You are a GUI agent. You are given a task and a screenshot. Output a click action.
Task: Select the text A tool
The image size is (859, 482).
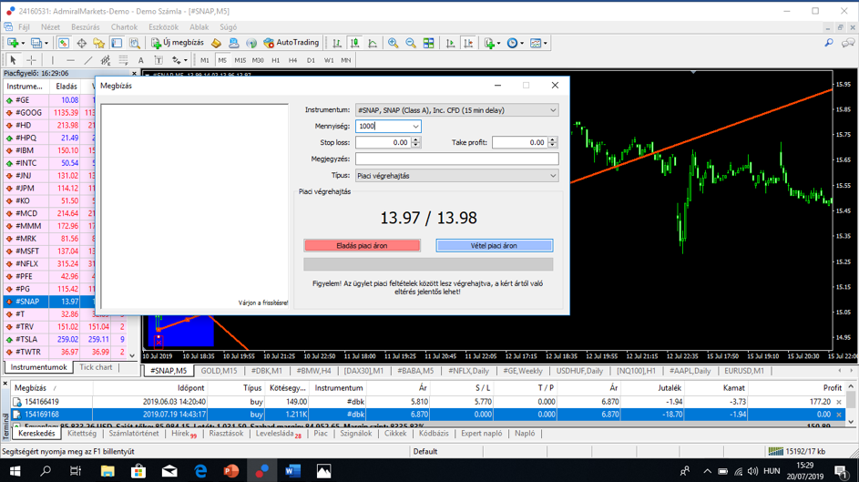(141, 60)
